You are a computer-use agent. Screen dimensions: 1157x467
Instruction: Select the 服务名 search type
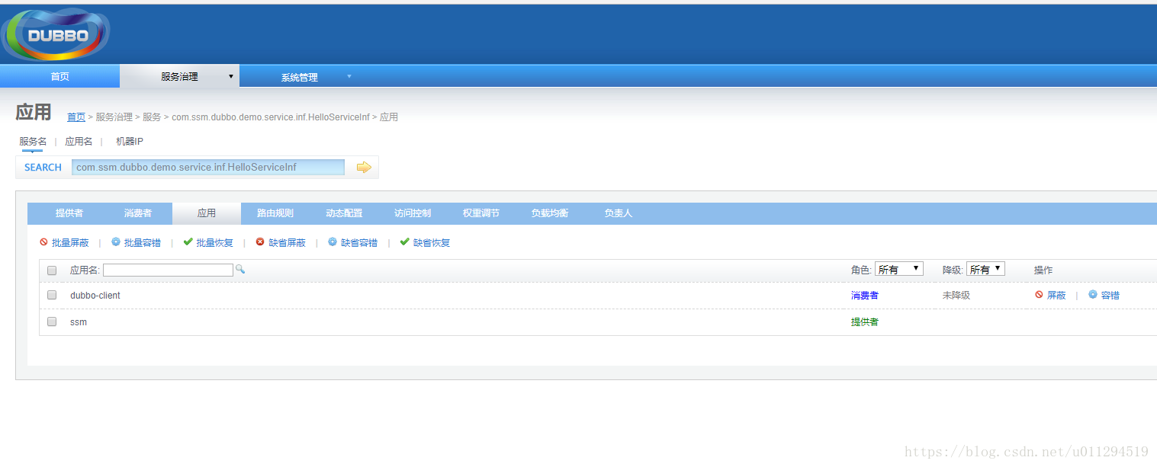[33, 142]
